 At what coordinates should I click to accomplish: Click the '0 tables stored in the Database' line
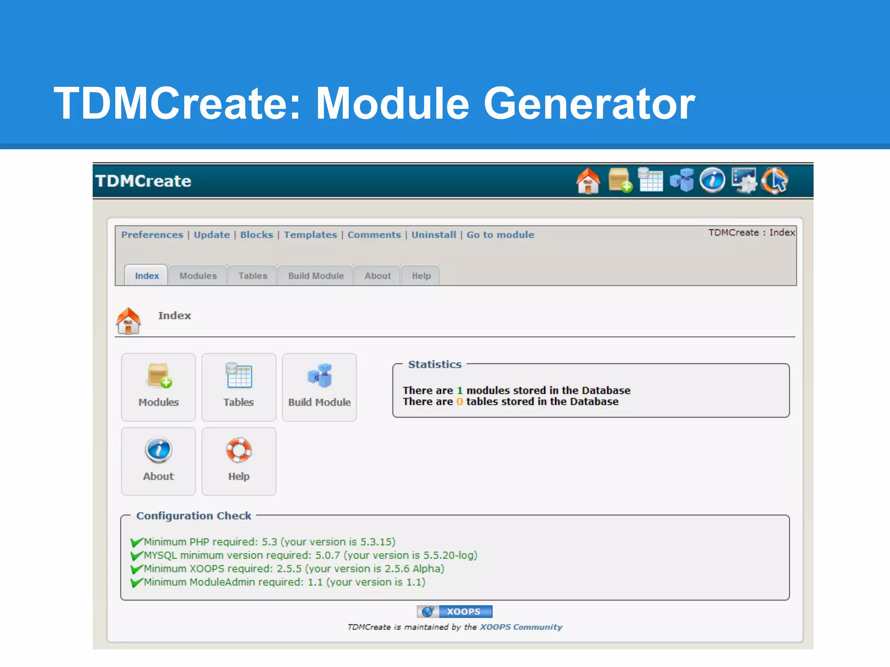pyautogui.click(x=510, y=401)
